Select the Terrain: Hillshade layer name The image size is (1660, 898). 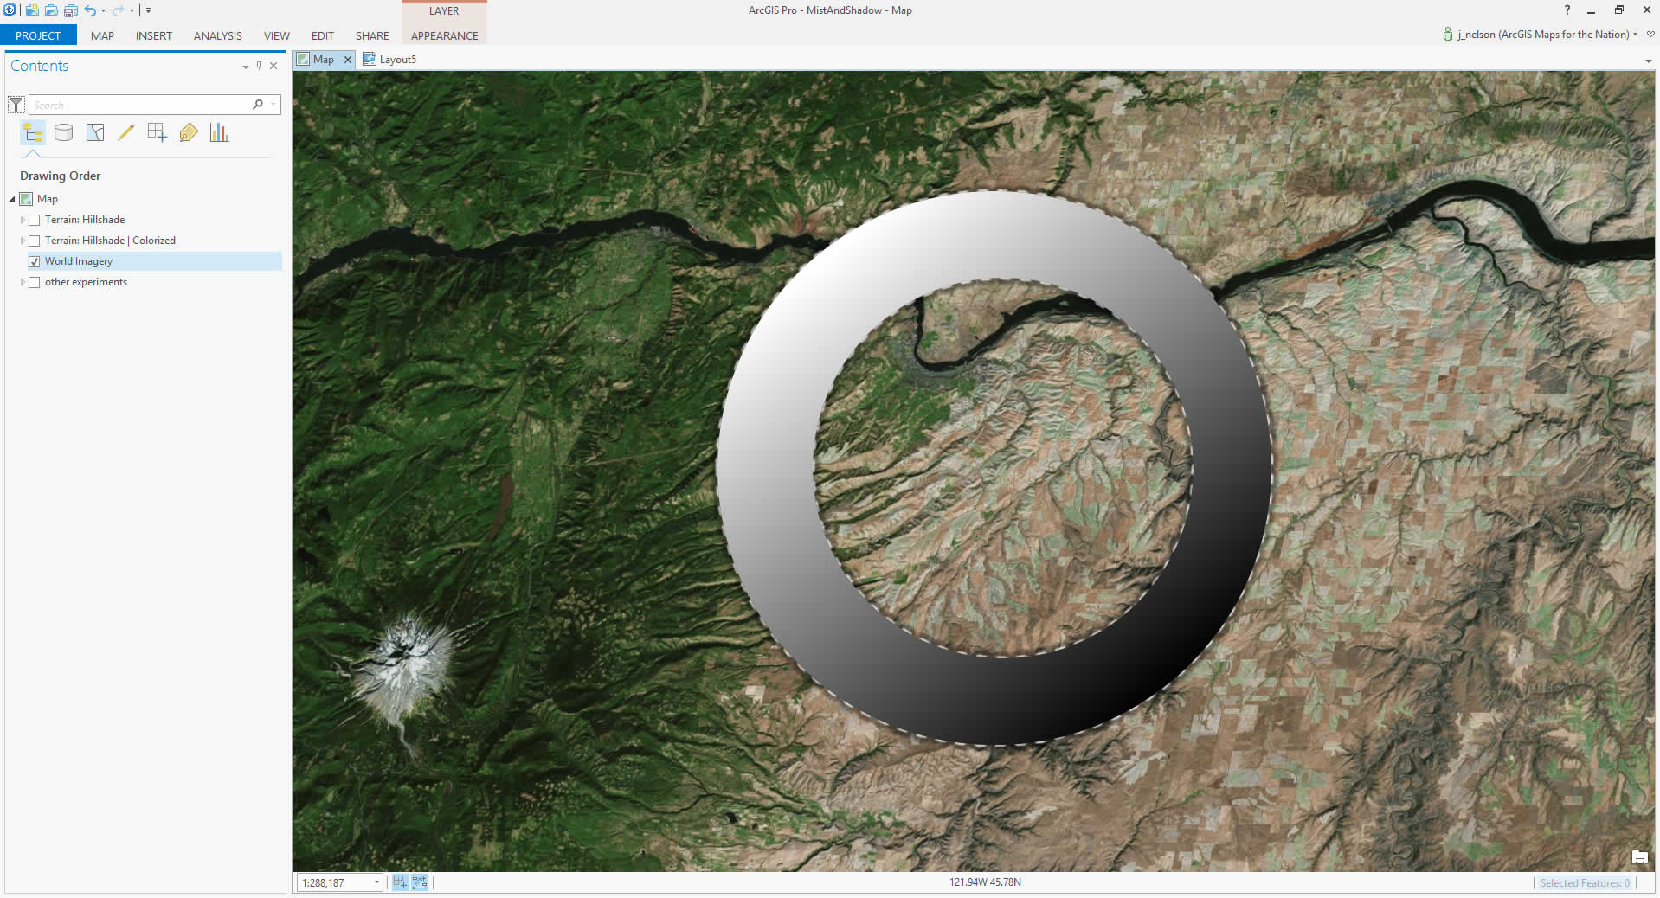85,220
